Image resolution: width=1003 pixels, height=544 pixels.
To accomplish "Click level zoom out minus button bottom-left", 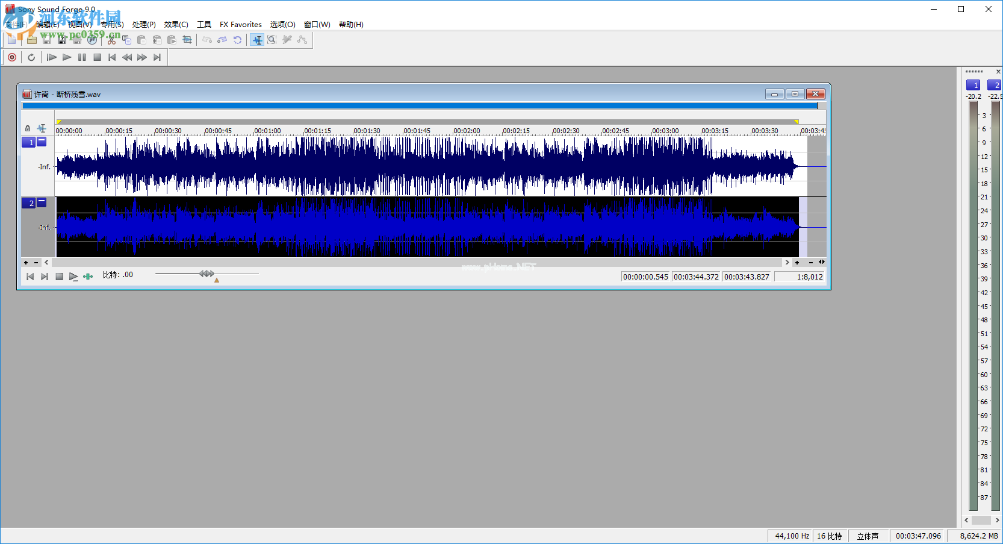I will pos(36,263).
